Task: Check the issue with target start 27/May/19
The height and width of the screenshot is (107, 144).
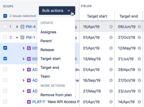Action: [5, 91]
